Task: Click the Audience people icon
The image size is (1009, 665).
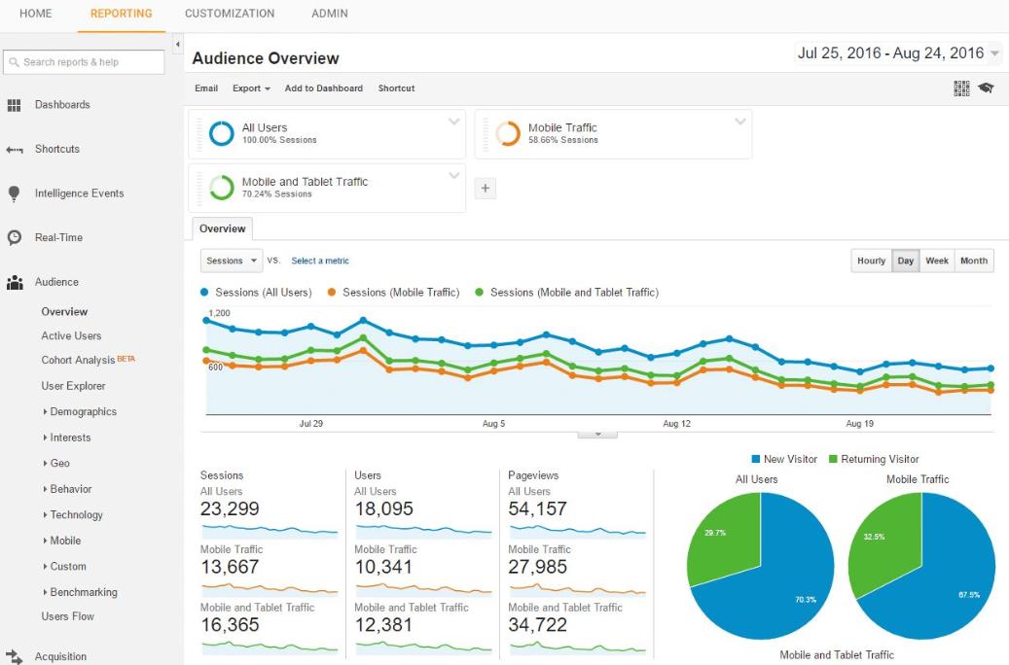Action: pyautogui.click(x=15, y=283)
